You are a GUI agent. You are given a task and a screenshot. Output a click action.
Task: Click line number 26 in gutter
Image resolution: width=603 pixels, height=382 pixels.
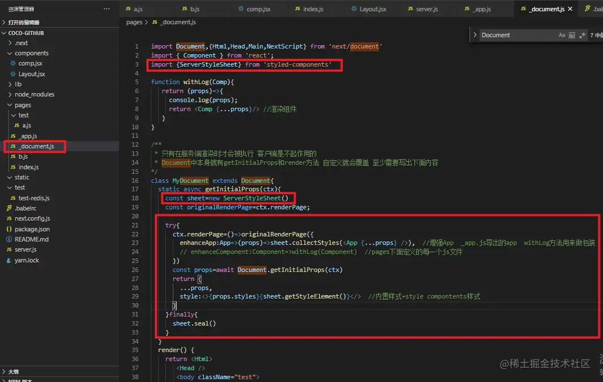point(135,270)
